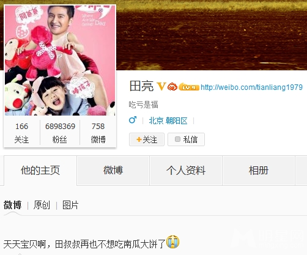Switch to the 他的主页 tab

(x=40, y=171)
